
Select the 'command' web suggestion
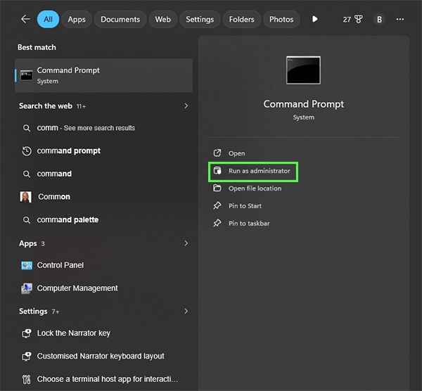103,174
